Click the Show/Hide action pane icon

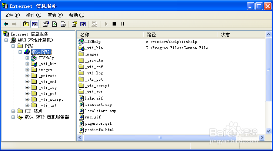[x=83, y=24]
